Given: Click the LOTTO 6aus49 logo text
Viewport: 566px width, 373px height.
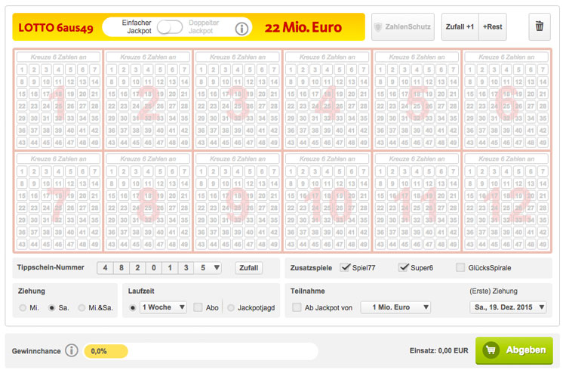Looking at the screenshot, I should 56,28.
